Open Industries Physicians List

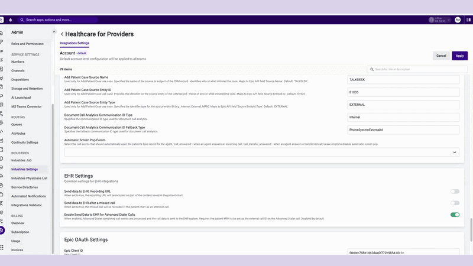click(x=29, y=179)
